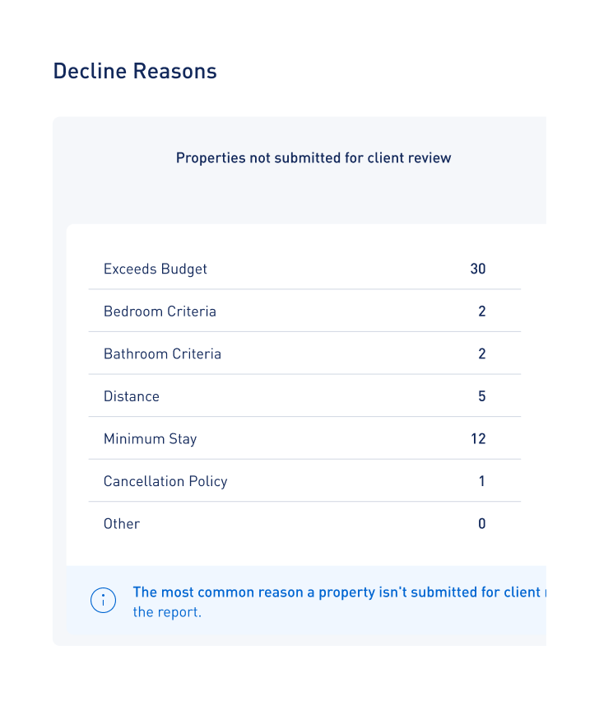This screenshot has height=702, width=599.
Task: Click the Cancellation Policy count 1
Action: tap(482, 481)
